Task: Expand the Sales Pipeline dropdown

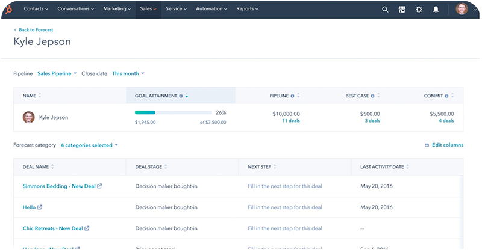Action: [57, 73]
